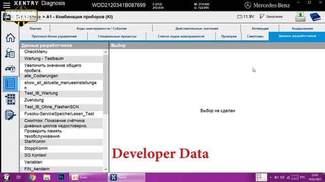Open Photoshop from the taskbar
The height and width of the screenshot is (182, 325).
(x=61, y=177)
